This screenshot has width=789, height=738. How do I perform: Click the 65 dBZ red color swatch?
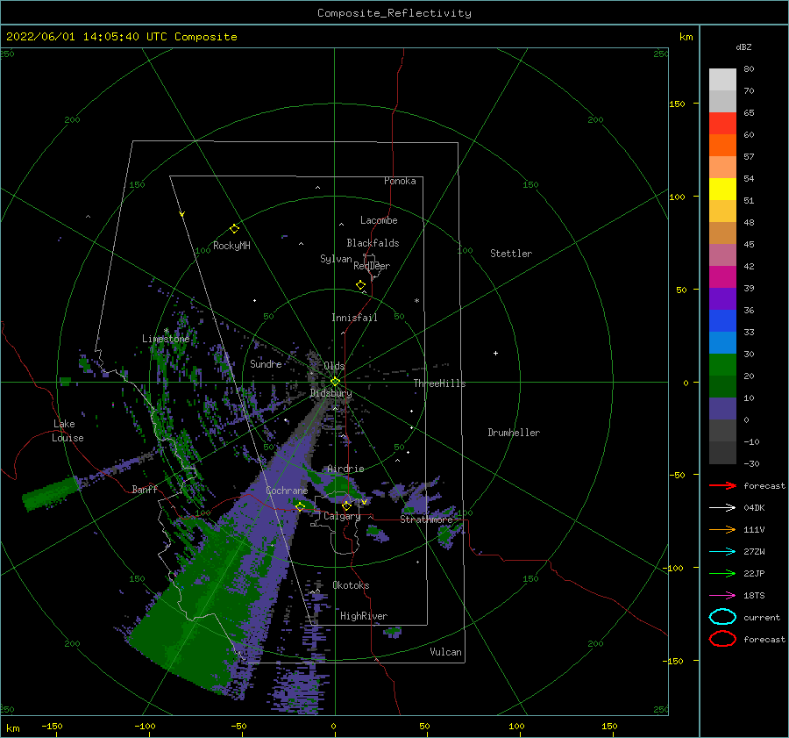(x=722, y=123)
